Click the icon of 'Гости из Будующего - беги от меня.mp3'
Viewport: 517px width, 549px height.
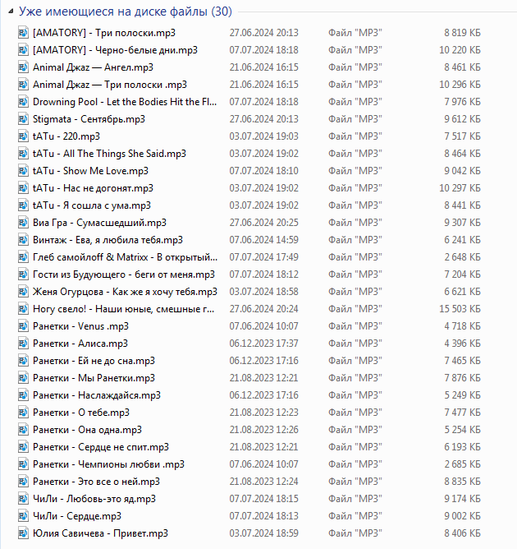[23, 274]
